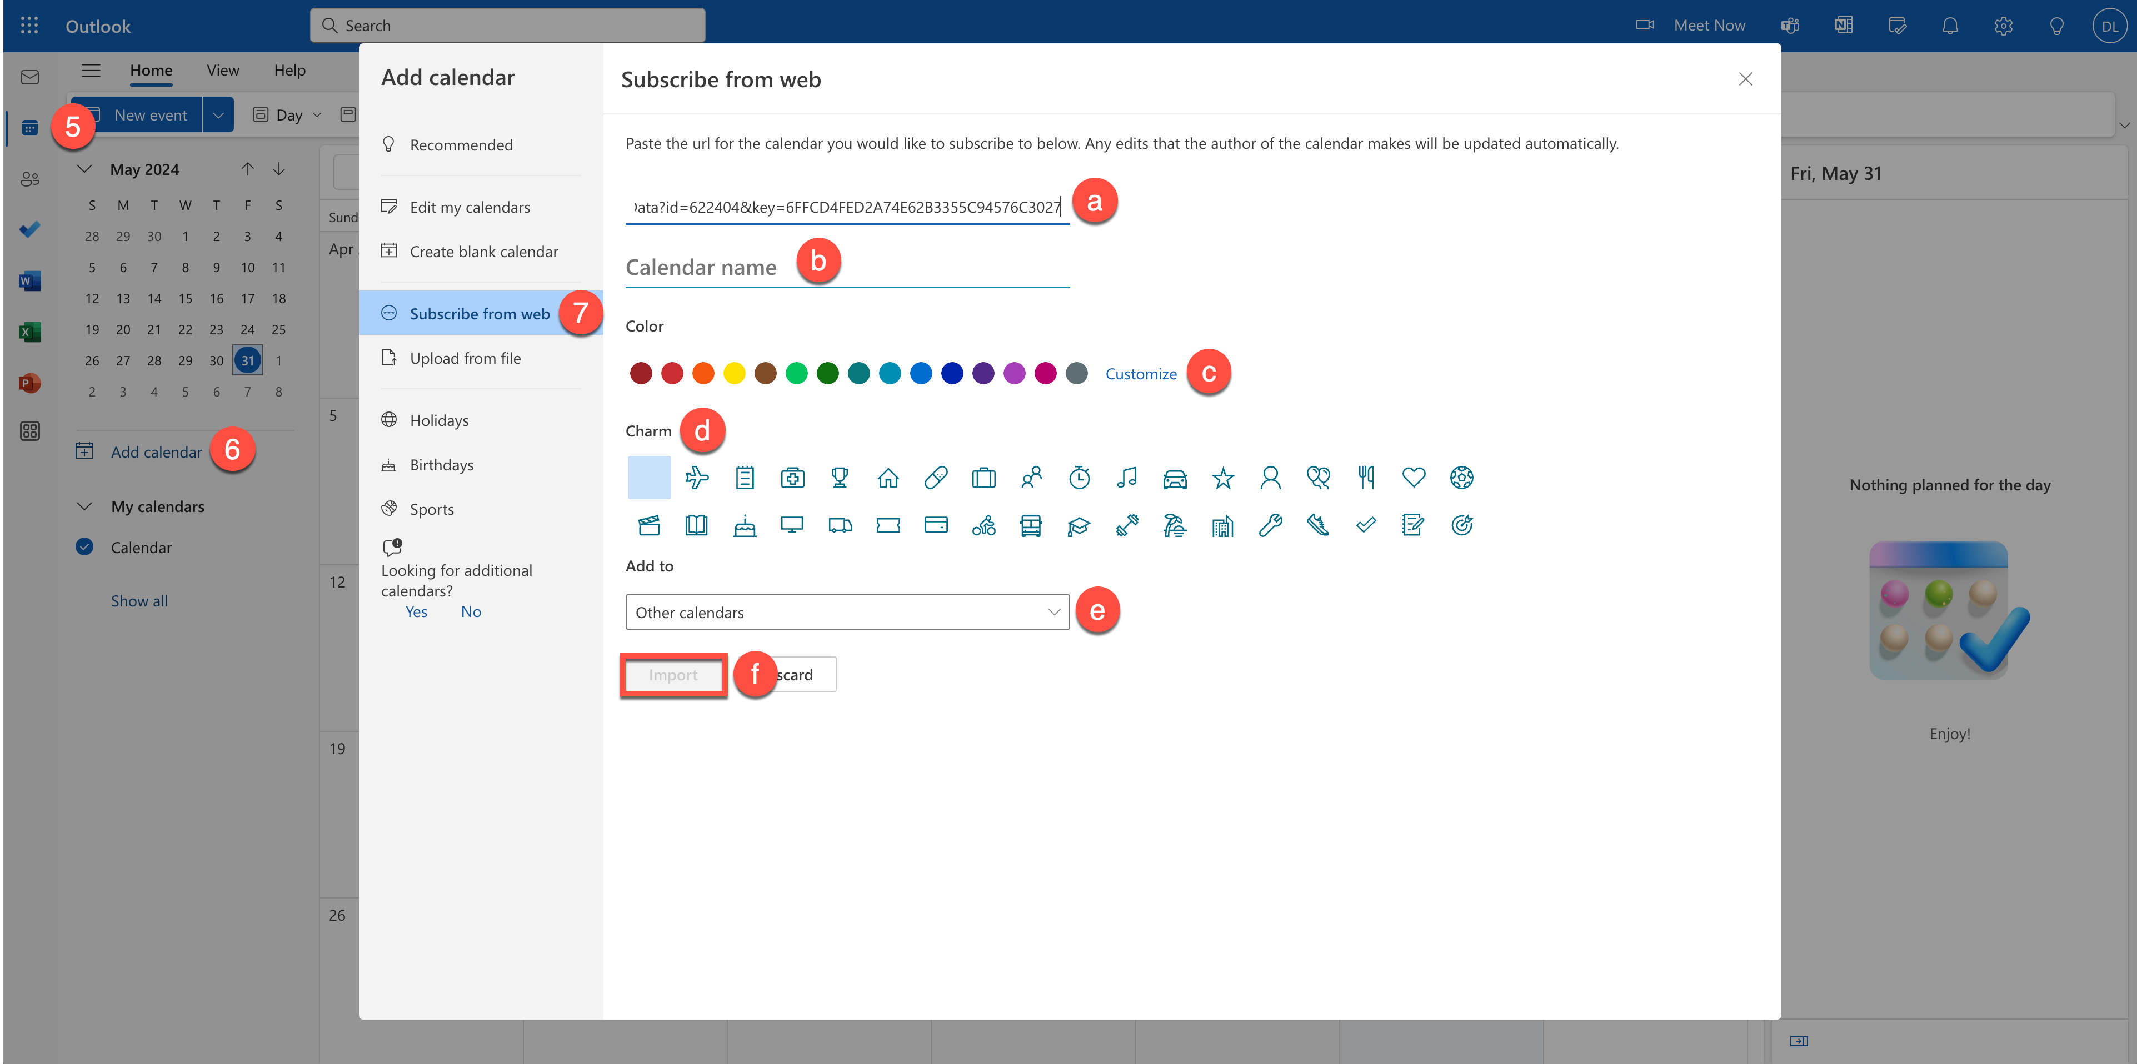The height and width of the screenshot is (1064, 2137).
Task: Open the Holidays calendar section
Action: click(439, 420)
